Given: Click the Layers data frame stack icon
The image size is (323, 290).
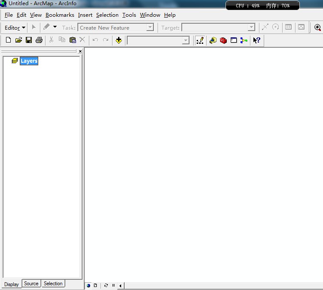Looking at the screenshot, I should (15, 61).
